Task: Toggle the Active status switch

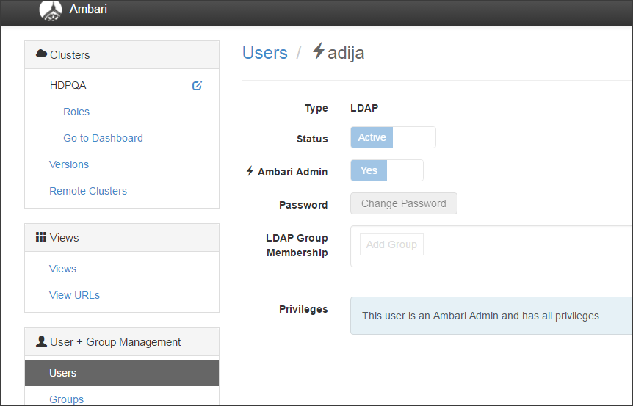Action: point(393,137)
